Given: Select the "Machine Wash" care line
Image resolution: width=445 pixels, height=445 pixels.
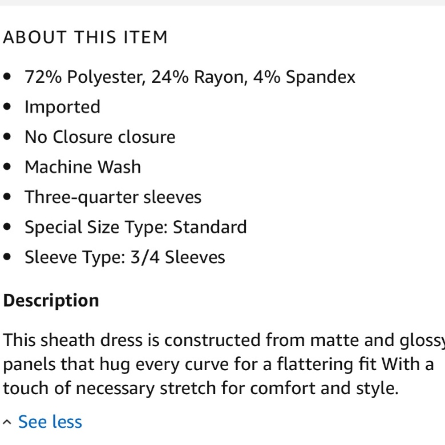Looking at the screenshot, I should click(x=83, y=167).
